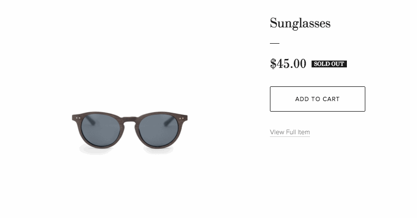This screenshot has height=218, width=417.
Task: Click the Sunglasses product title
Action: coord(300,23)
